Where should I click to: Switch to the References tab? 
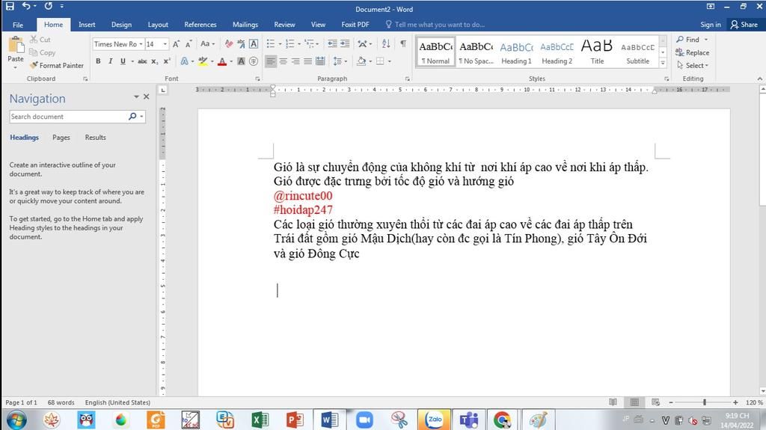[x=200, y=25]
